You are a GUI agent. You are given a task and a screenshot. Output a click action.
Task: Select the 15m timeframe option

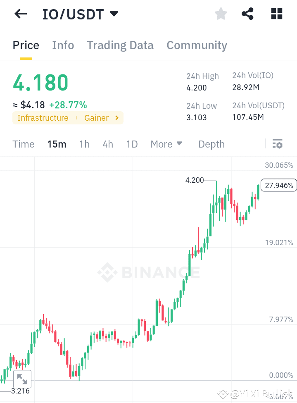click(x=57, y=144)
